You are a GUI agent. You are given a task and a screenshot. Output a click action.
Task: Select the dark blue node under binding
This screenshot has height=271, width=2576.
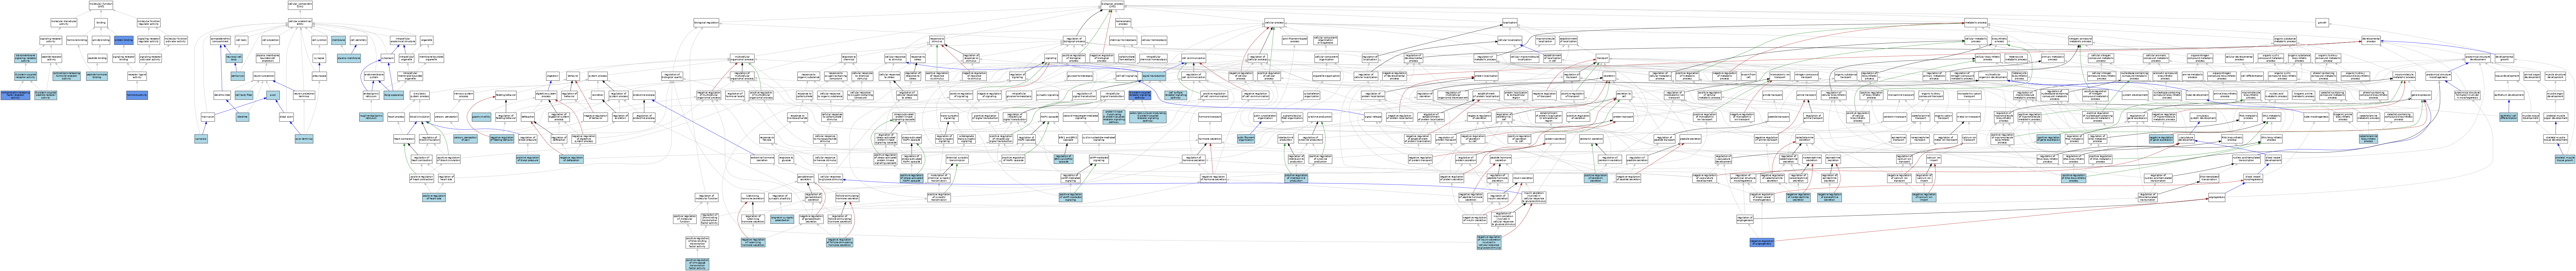(x=124, y=40)
